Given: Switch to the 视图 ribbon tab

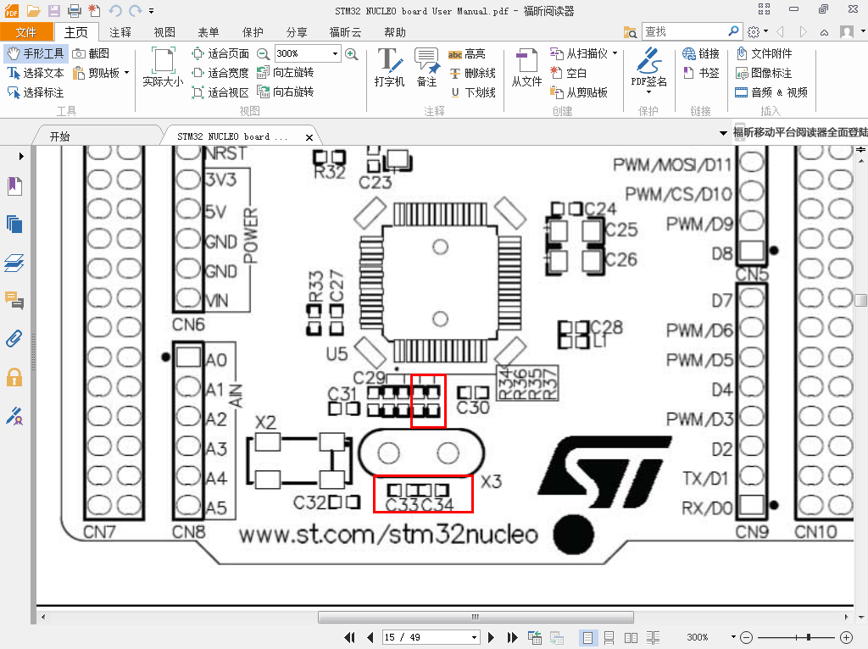Looking at the screenshot, I should [x=164, y=32].
